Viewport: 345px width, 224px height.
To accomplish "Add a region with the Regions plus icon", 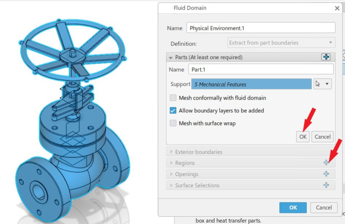I will click(x=326, y=163).
